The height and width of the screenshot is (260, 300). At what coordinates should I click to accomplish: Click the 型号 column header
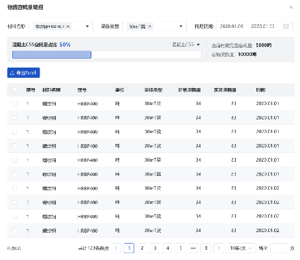click(x=82, y=90)
